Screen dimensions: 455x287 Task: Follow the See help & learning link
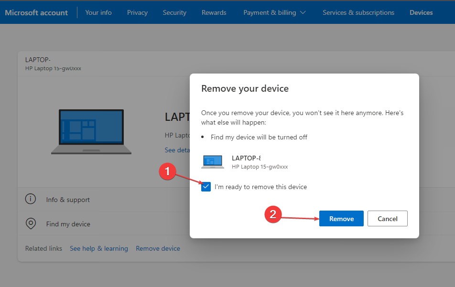pyautogui.click(x=98, y=248)
